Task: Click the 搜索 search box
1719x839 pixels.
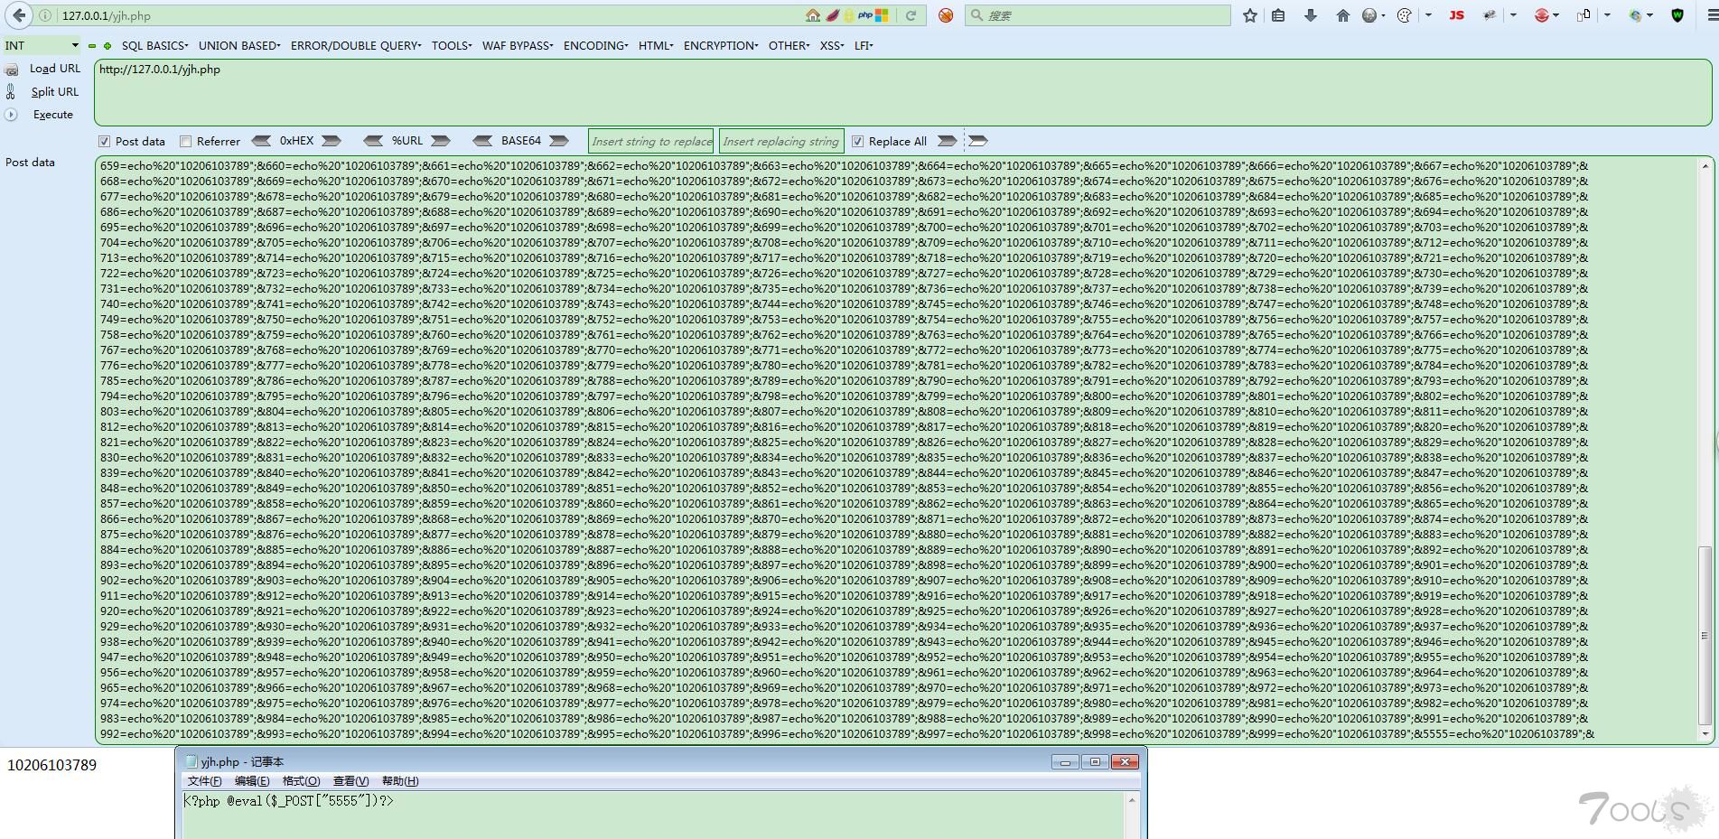Action: [1098, 15]
